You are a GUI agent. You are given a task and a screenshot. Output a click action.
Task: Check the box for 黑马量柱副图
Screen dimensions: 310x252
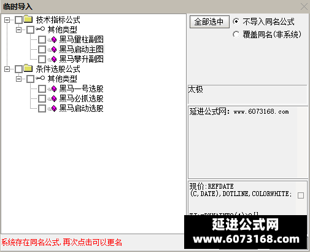pos(42,39)
